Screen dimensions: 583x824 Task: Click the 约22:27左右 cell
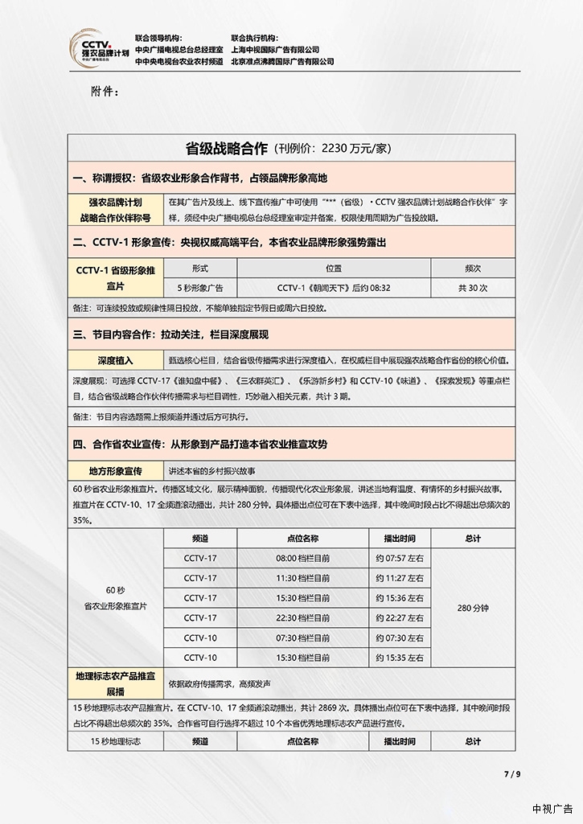[400, 618]
